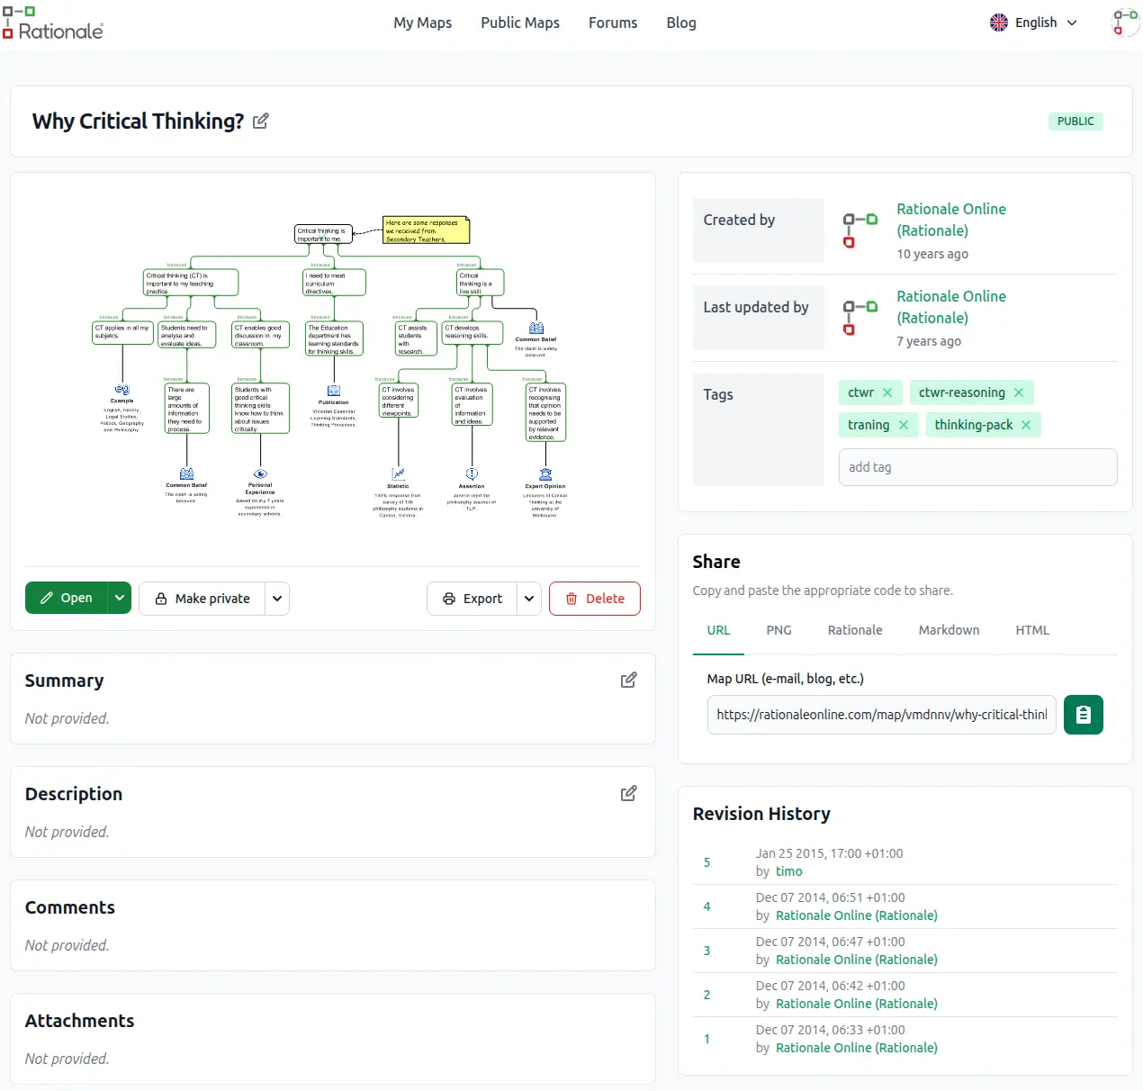Viewport: 1143px width, 1091px height.
Task: Copy map URL with clipboard button
Action: point(1083,715)
